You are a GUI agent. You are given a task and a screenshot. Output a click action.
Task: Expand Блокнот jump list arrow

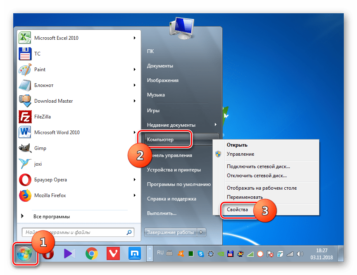point(135,85)
